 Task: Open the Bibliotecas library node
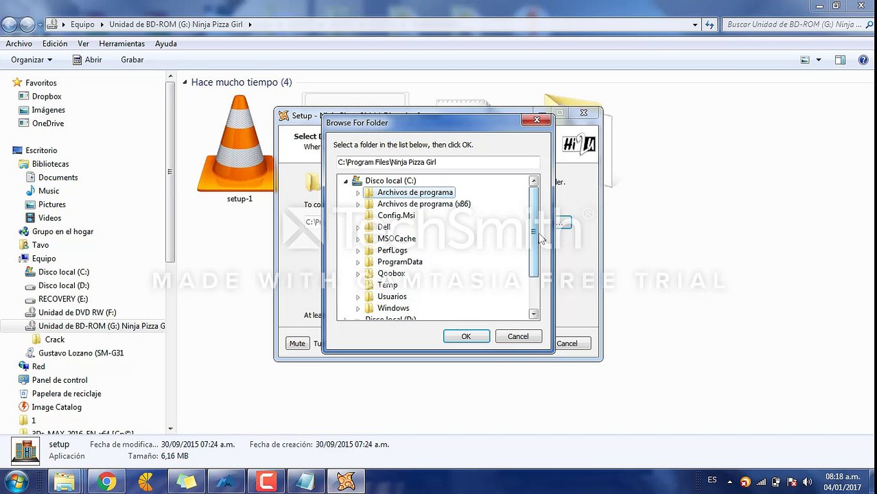pyautogui.click(x=50, y=164)
